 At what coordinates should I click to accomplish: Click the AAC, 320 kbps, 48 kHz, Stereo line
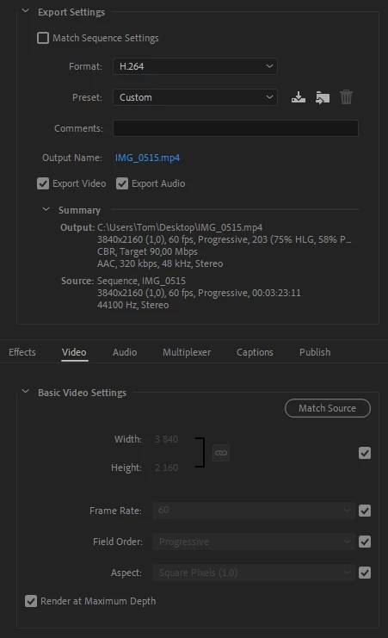click(160, 263)
